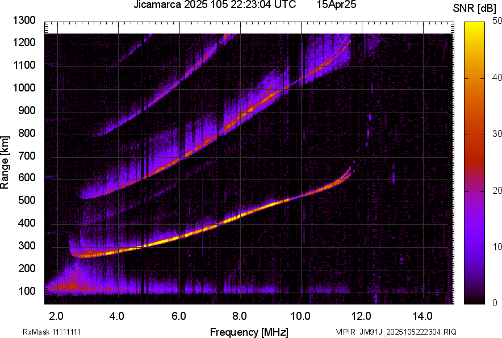Click the frequency tick label '2.0'
Viewport: 502px width, 338px height.
point(56,316)
